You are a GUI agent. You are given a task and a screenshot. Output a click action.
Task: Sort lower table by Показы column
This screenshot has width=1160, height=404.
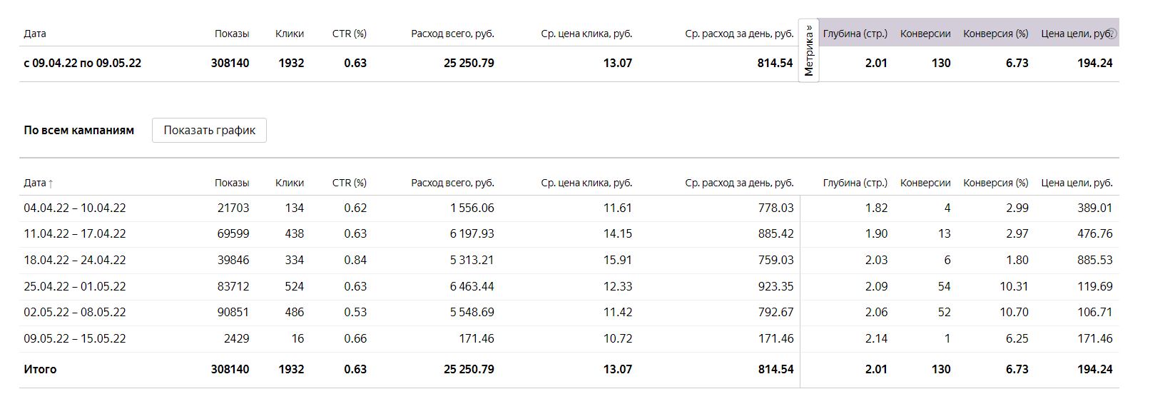tap(232, 183)
